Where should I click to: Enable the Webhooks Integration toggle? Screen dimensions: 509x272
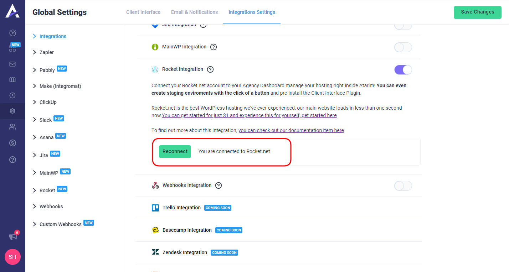[403, 186]
